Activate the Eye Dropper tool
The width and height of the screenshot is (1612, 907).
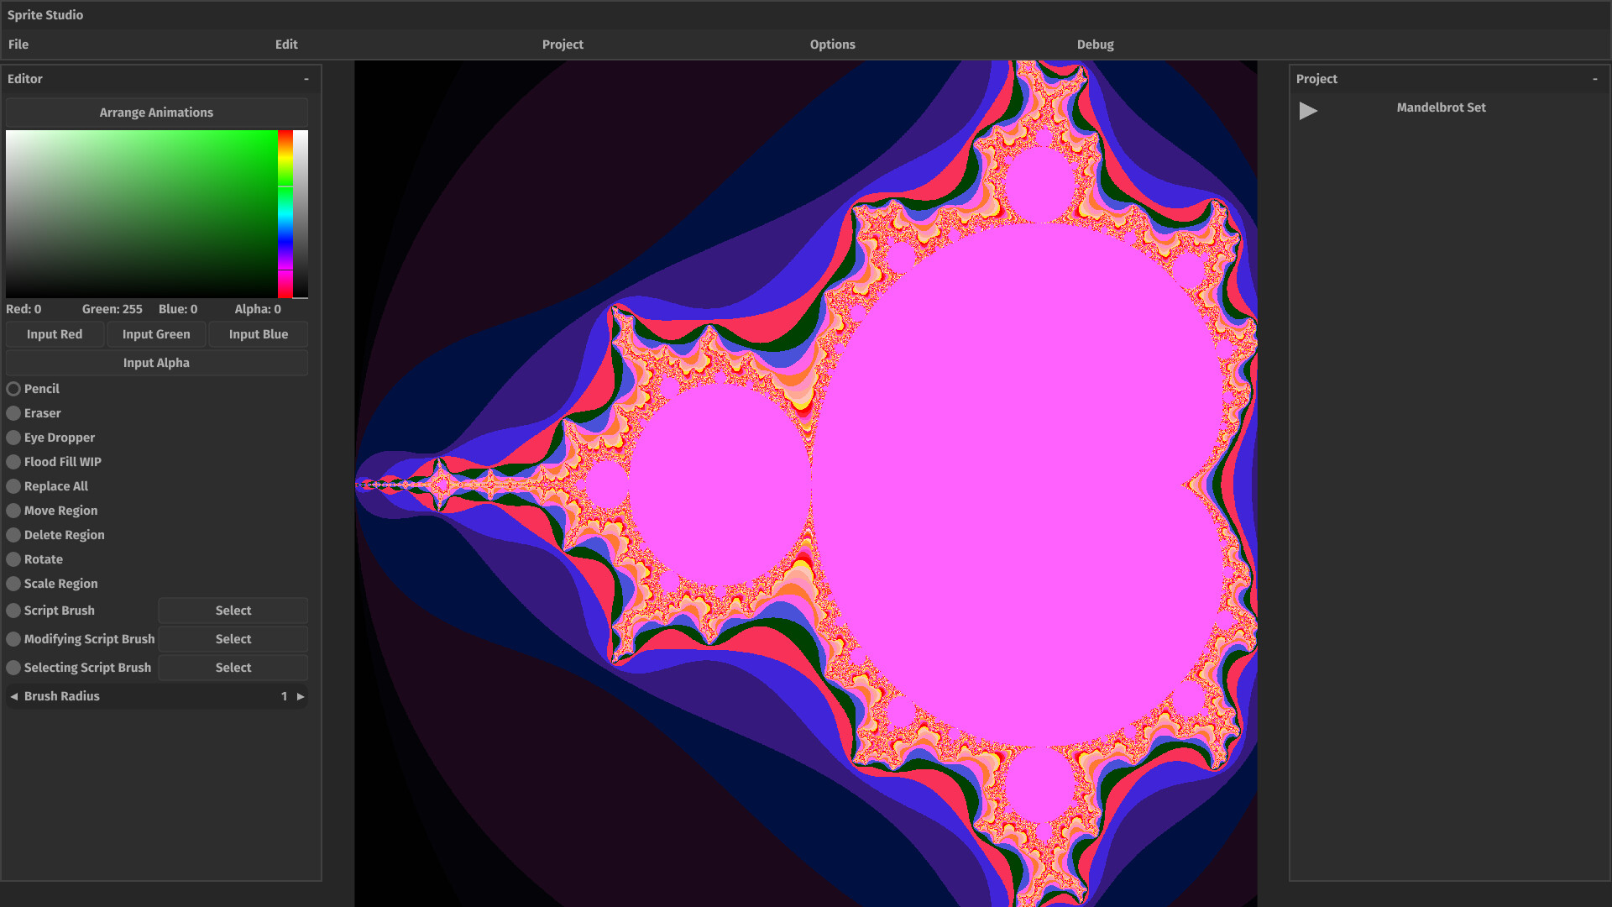[x=13, y=437]
